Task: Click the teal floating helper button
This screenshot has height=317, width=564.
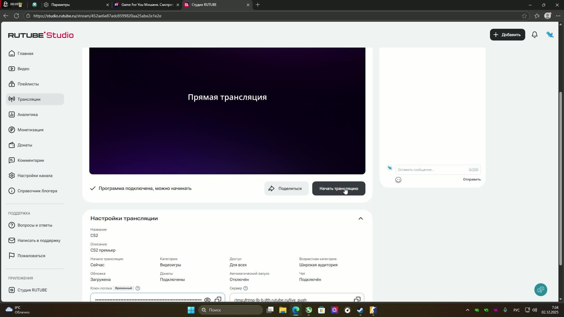Action: pos(541,290)
